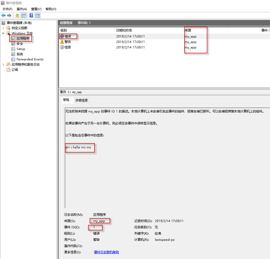Sort by the 级别 column header
Image resolution: width=270 pixels, height=259 pixels.
point(87,30)
